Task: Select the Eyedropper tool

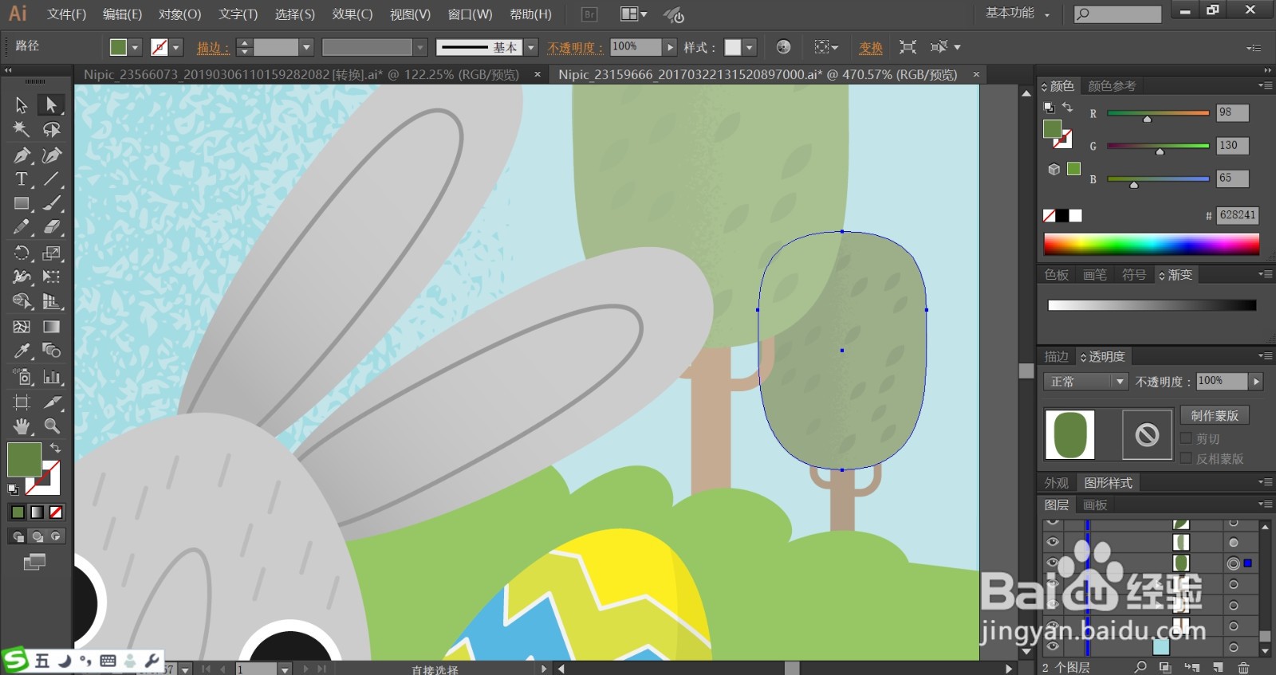Action: [x=22, y=351]
